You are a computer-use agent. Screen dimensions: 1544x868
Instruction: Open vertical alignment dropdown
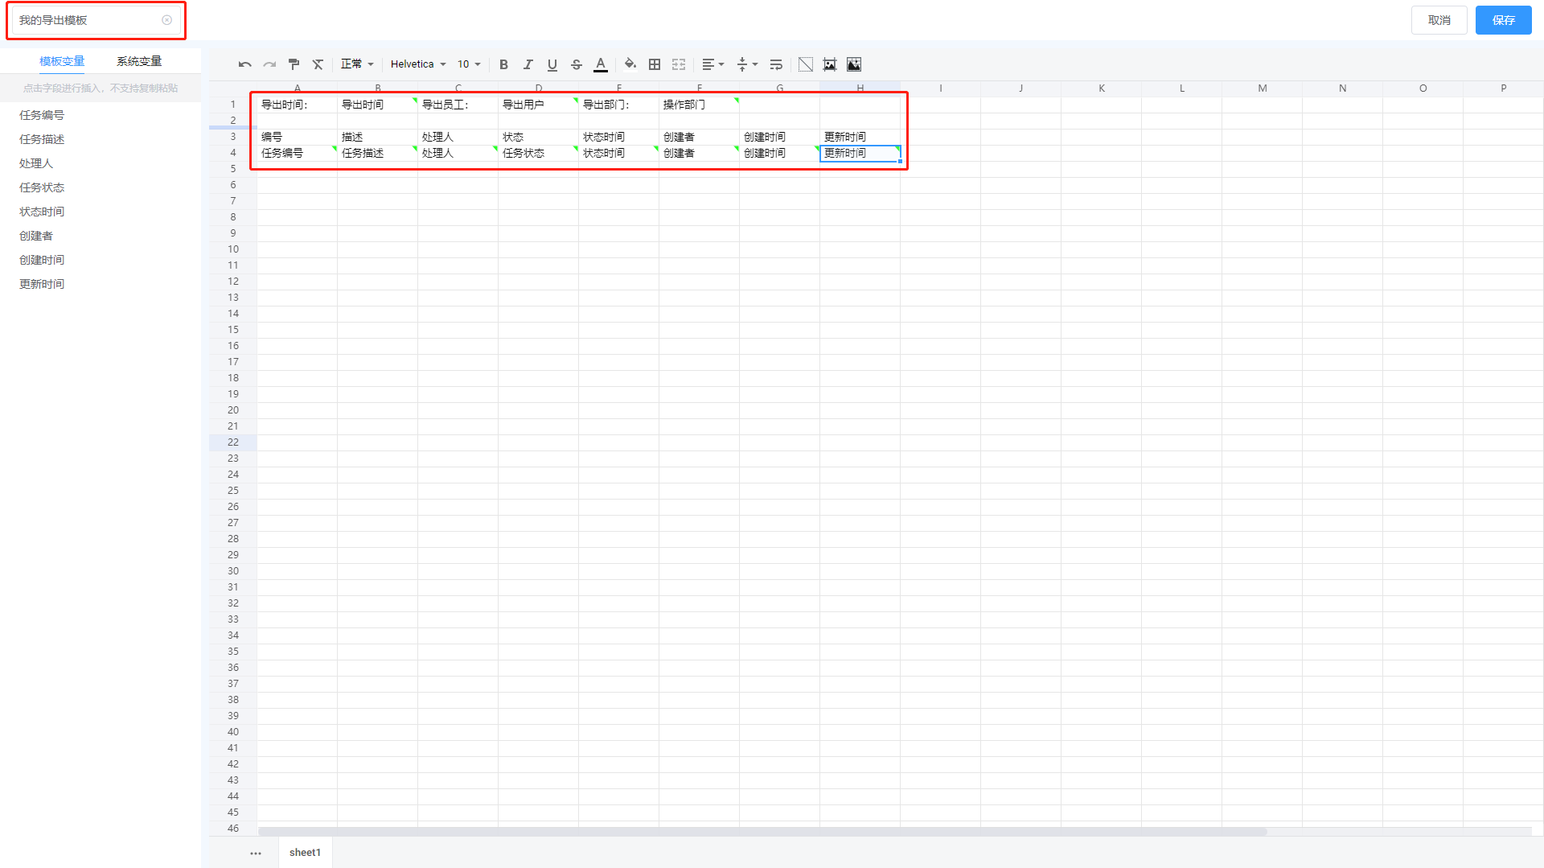(747, 64)
